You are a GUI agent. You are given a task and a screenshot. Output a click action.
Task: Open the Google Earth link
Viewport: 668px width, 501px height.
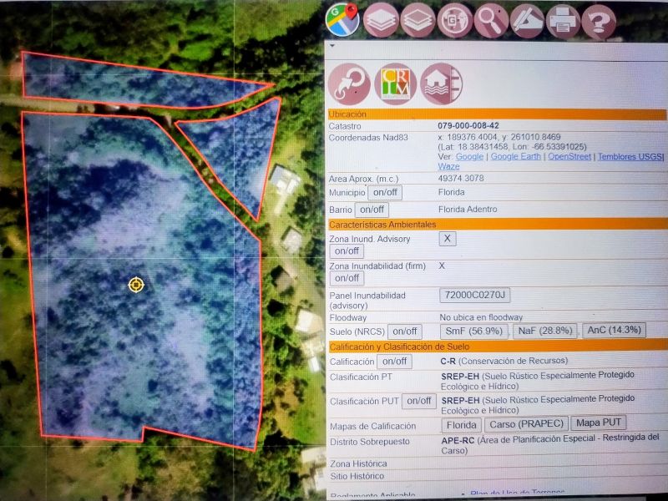point(516,156)
